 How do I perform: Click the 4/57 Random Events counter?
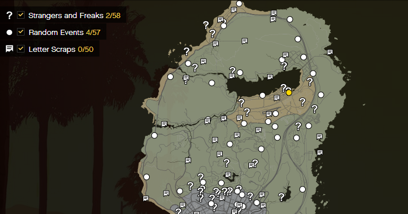(93, 33)
